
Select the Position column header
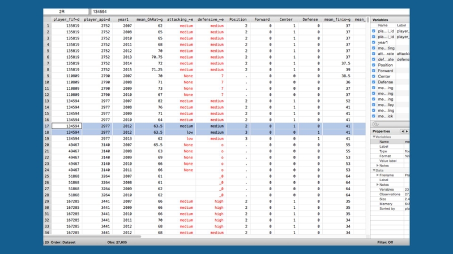(x=238, y=20)
